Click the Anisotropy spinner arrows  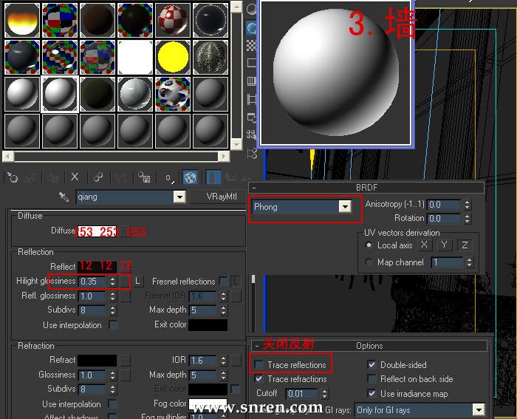pos(467,205)
